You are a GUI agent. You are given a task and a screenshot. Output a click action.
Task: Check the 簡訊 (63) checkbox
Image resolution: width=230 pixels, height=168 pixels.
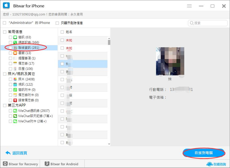(10, 37)
